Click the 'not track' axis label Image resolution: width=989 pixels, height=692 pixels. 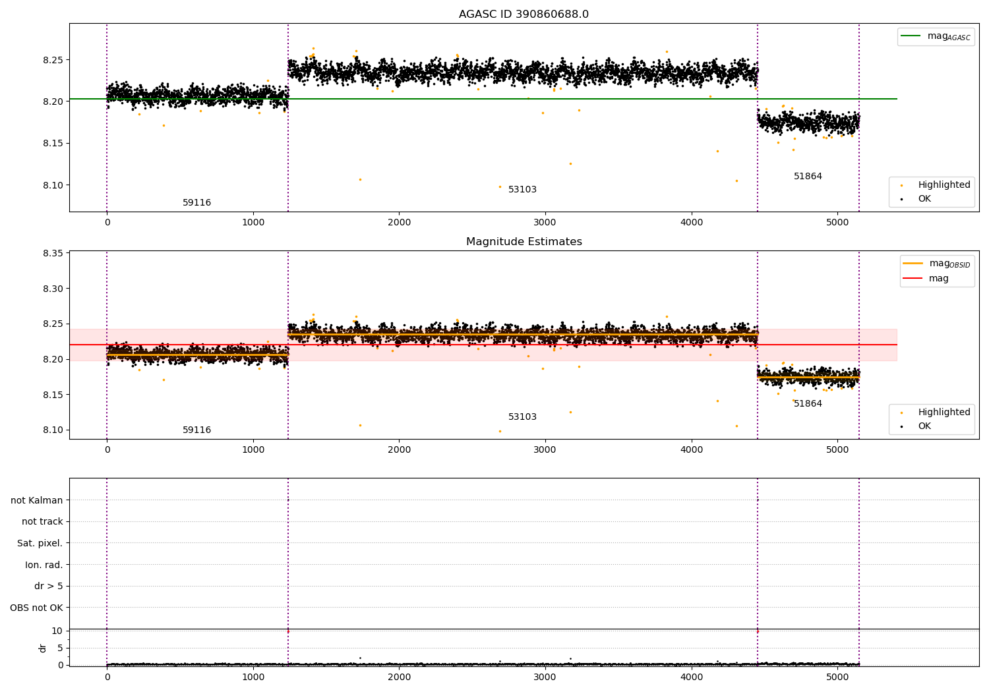click(42, 521)
